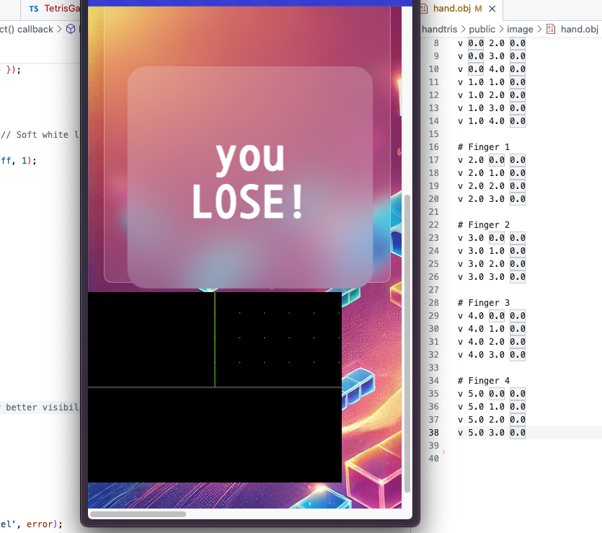602x533 pixels.
Task: Click the '# Finger 3' comment line
Action: (x=483, y=303)
